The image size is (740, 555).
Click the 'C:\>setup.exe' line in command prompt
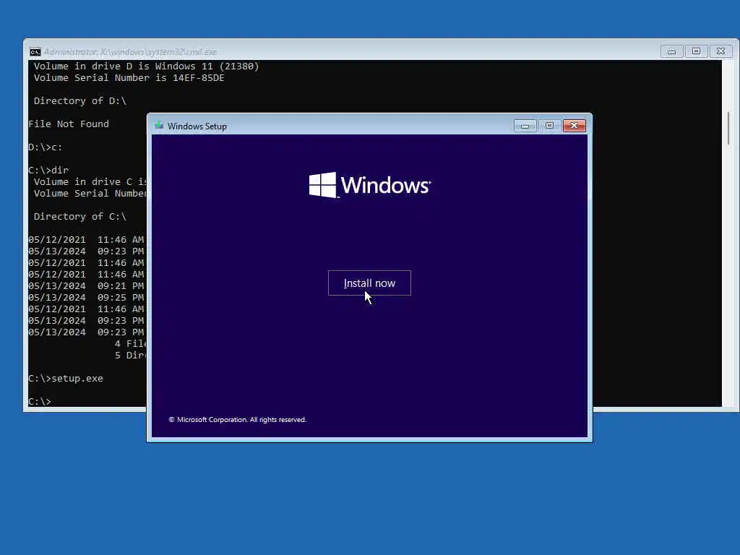tap(66, 379)
